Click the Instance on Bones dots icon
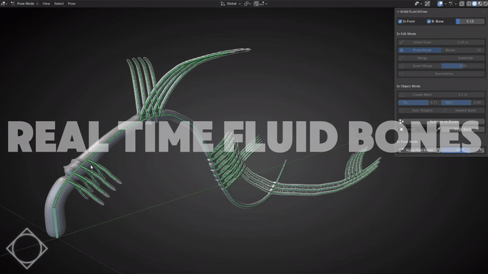488x274 pixels. pyautogui.click(x=401, y=121)
